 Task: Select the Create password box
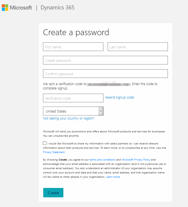[x=105, y=60]
